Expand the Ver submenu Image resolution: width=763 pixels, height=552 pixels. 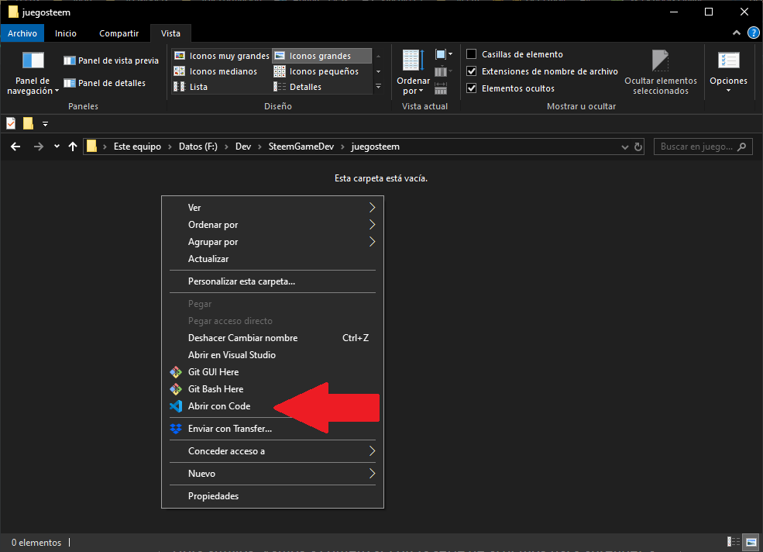pyautogui.click(x=273, y=208)
